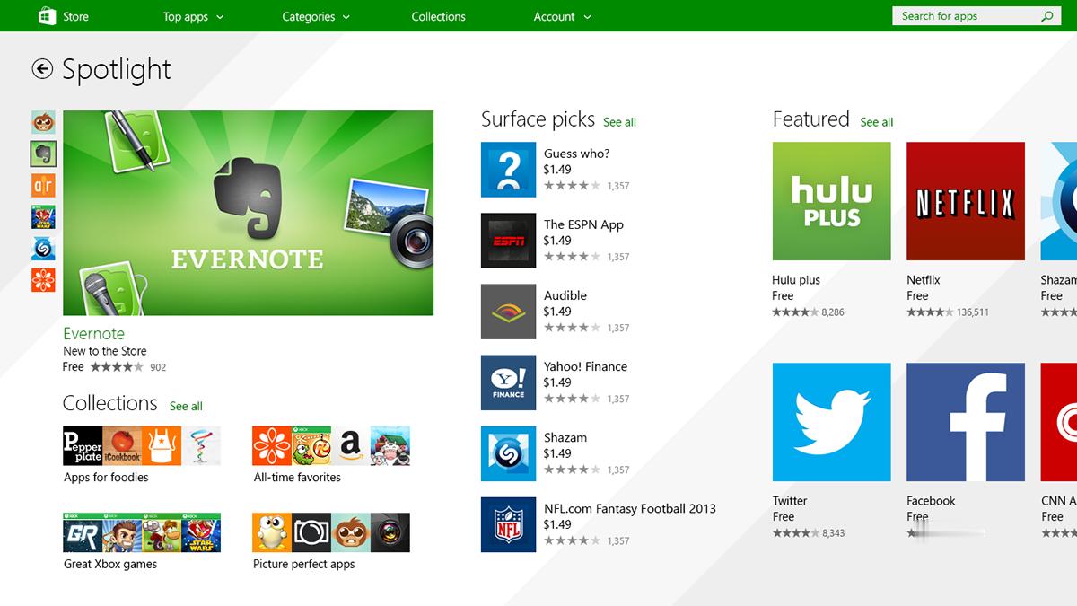Click the Guess who? app title
The height and width of the screenshot is (606, 1077).
[576, 154]
